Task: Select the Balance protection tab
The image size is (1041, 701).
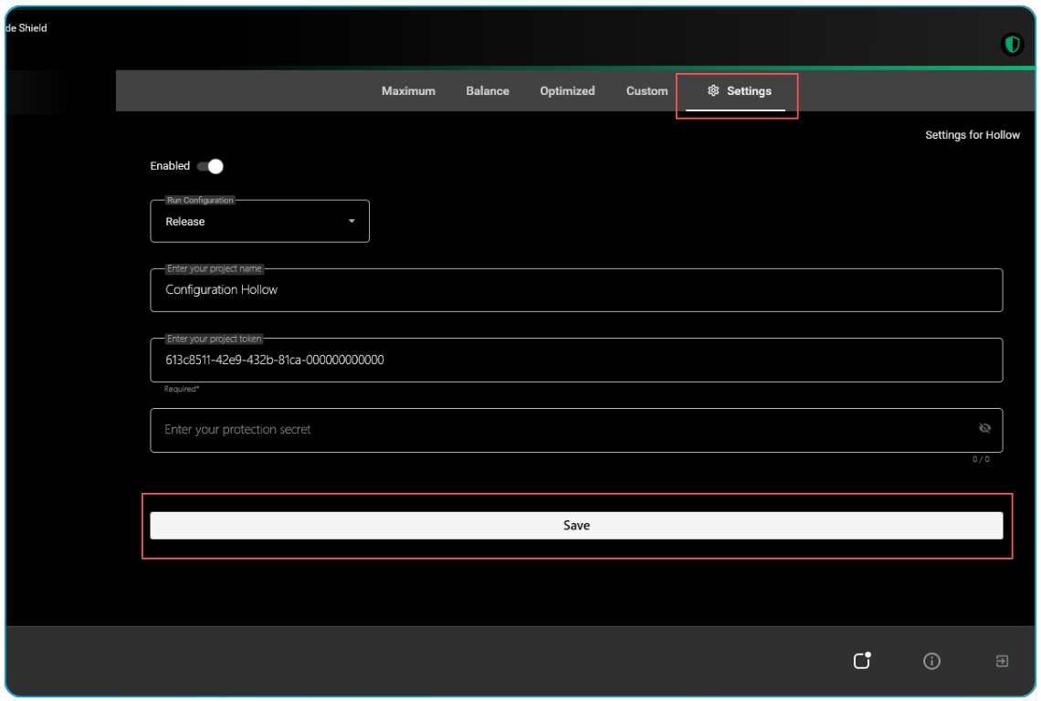Action: pyautogui.click(x=487, y=90)
